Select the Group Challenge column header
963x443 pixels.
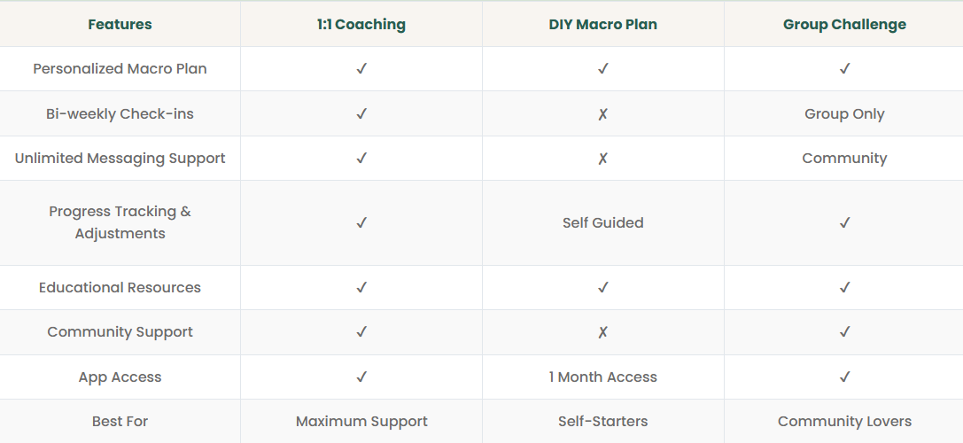[844, 25]
